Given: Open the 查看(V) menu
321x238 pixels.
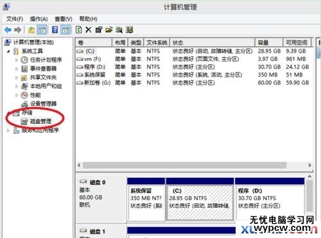Looking at the screenshot, I should 64,19.
